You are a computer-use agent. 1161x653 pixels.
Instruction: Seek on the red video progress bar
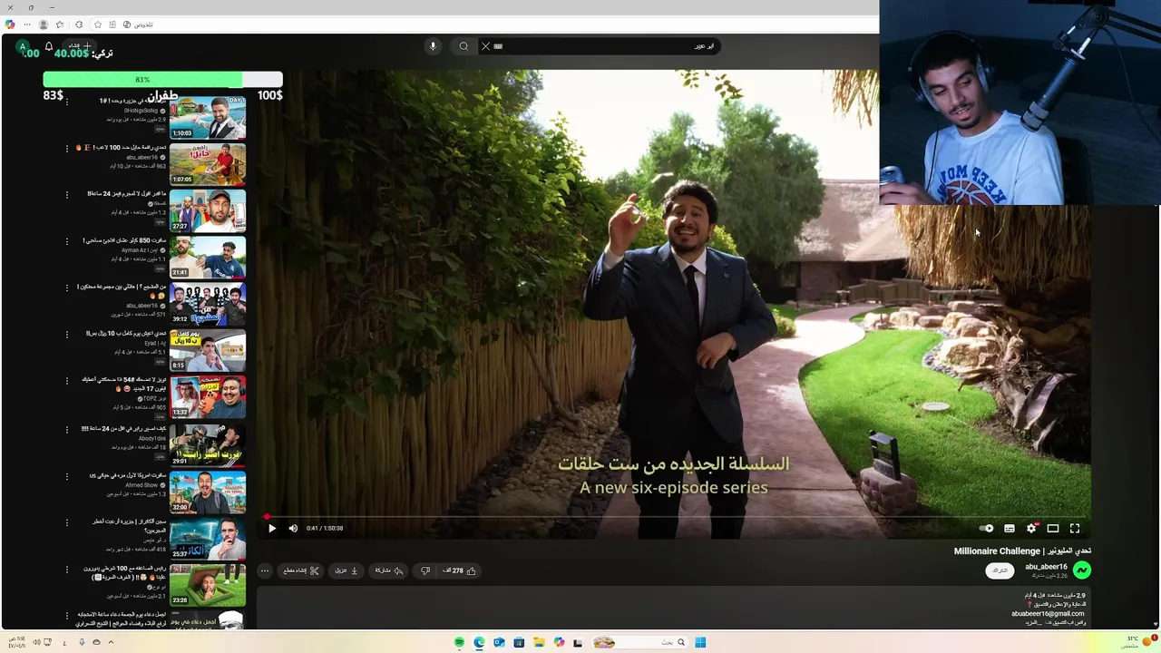click(674, 517)
